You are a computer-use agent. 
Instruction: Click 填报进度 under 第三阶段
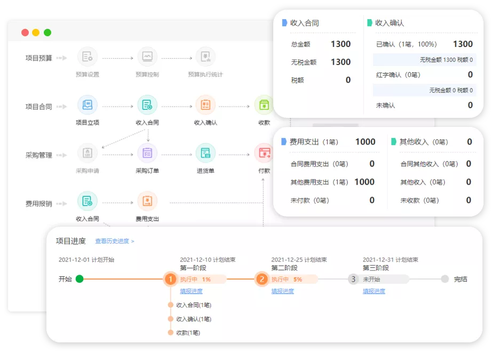click(x=374, y=291)
